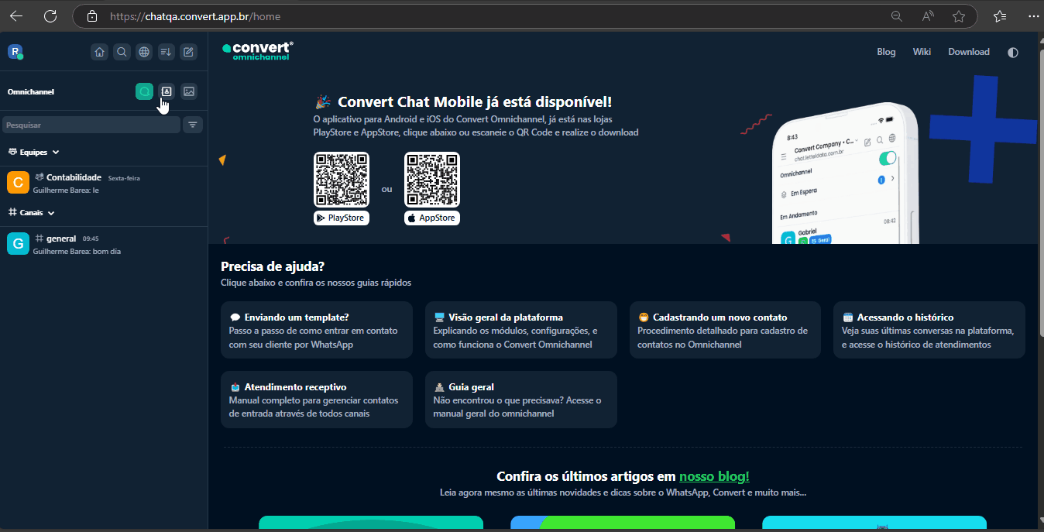Collapse the Canais section
This screenshot has width=1044, height=532.
click(31, 212)
